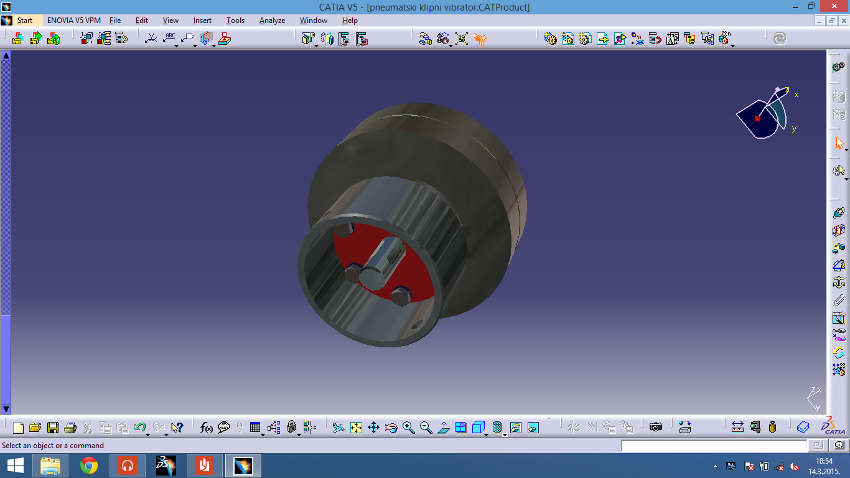
Task: Click the Zoom Out magnifier
Action: tap(426, 428)
